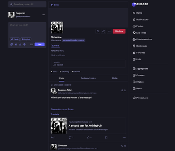This screenshot has width=175, height=151.
Task: Open the Showcase author of bottom post
Action: click(x=62, y=146)
